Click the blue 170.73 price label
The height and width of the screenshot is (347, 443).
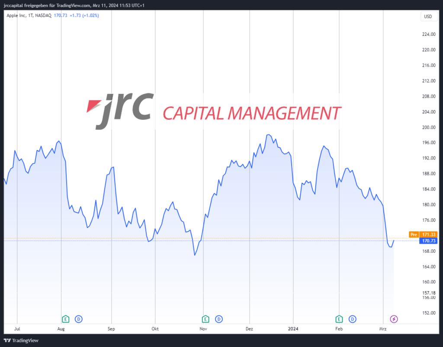[x=428, y=241]
